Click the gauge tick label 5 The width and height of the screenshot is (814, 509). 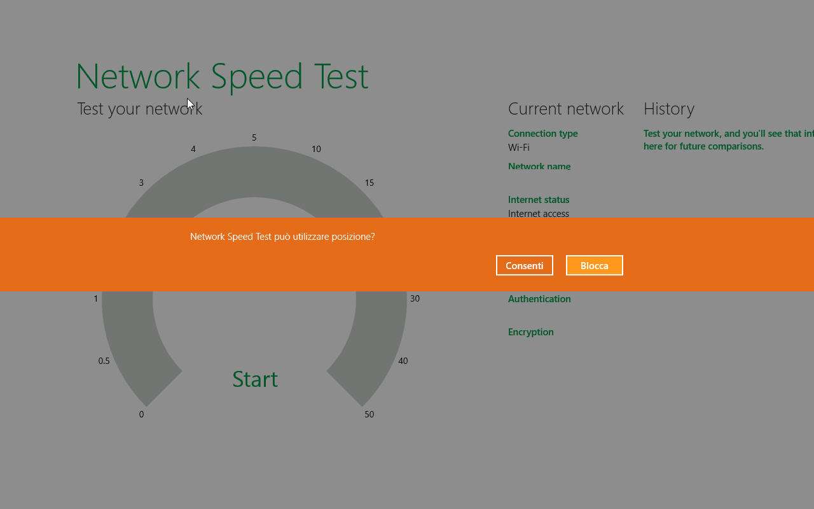(254, 137)
